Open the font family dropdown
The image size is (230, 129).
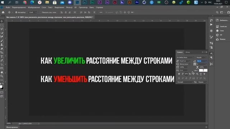tap(185, 57)
